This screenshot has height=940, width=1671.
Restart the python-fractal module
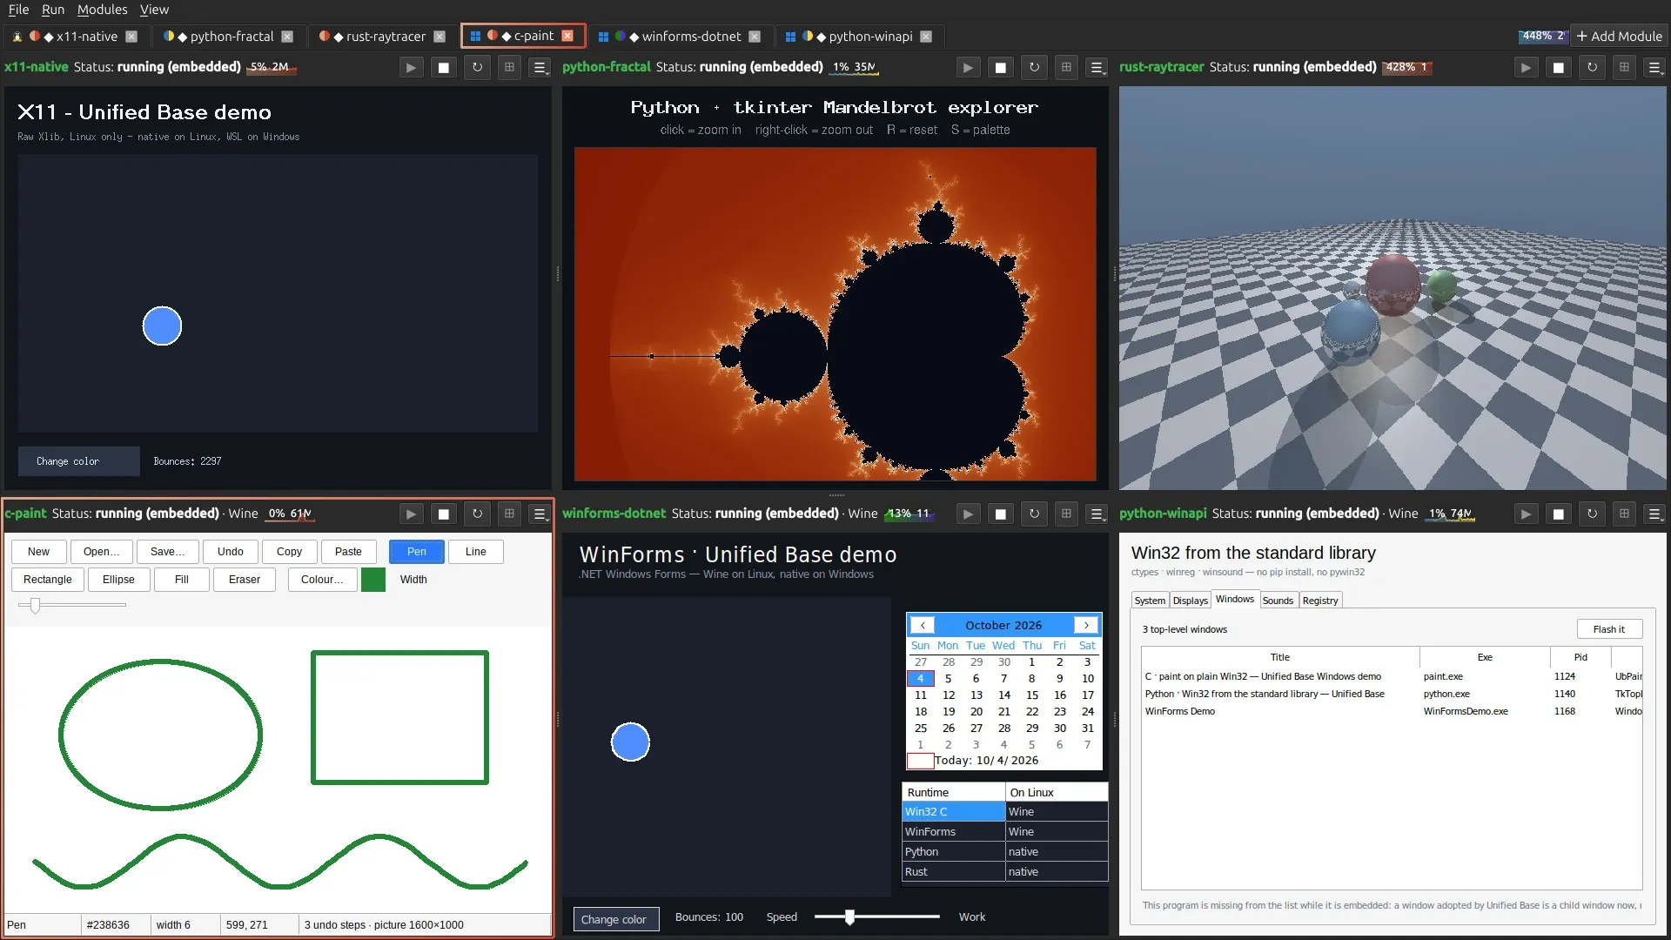pos(1034,67)
